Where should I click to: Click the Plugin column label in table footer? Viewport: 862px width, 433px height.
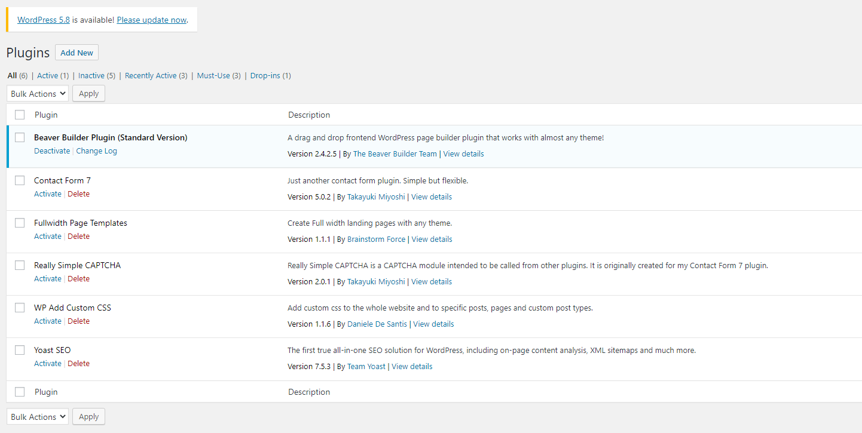pyautogui.click(x=46, y=392)
